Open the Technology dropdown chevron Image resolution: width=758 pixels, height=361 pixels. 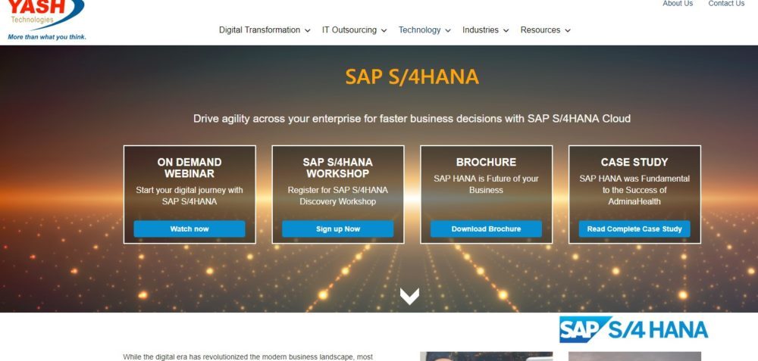tap(448, 31)
